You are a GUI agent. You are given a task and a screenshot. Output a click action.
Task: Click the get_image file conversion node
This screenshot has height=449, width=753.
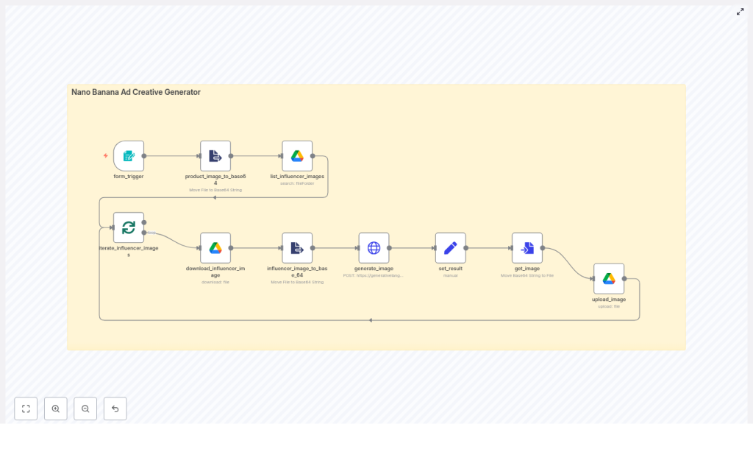pyautogui.click(x=527, y=248)
